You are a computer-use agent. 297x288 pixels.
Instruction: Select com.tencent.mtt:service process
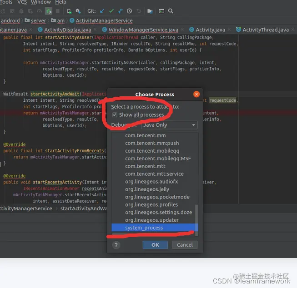point(154,174)
